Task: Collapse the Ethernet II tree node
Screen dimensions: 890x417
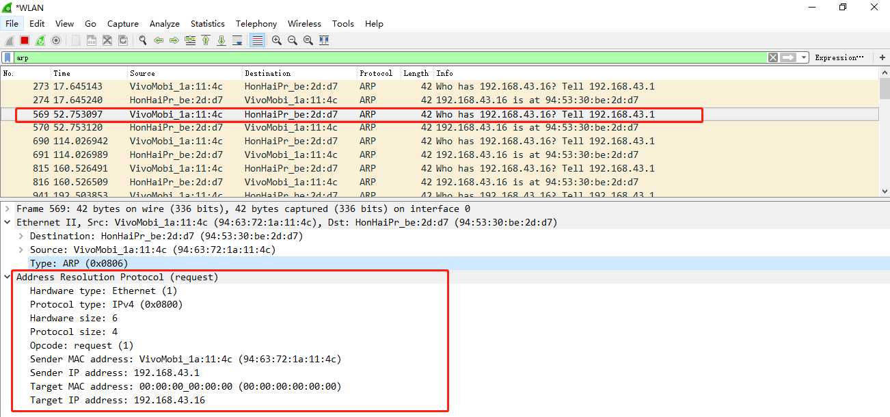Action: click(8, 222)
